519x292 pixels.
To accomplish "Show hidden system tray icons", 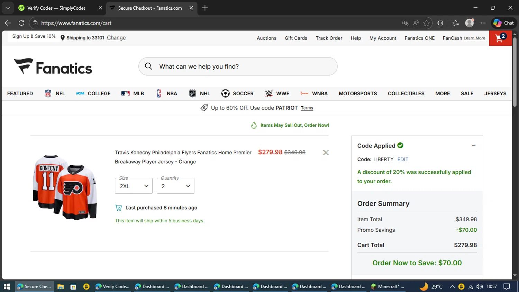I will pos(452,286).
